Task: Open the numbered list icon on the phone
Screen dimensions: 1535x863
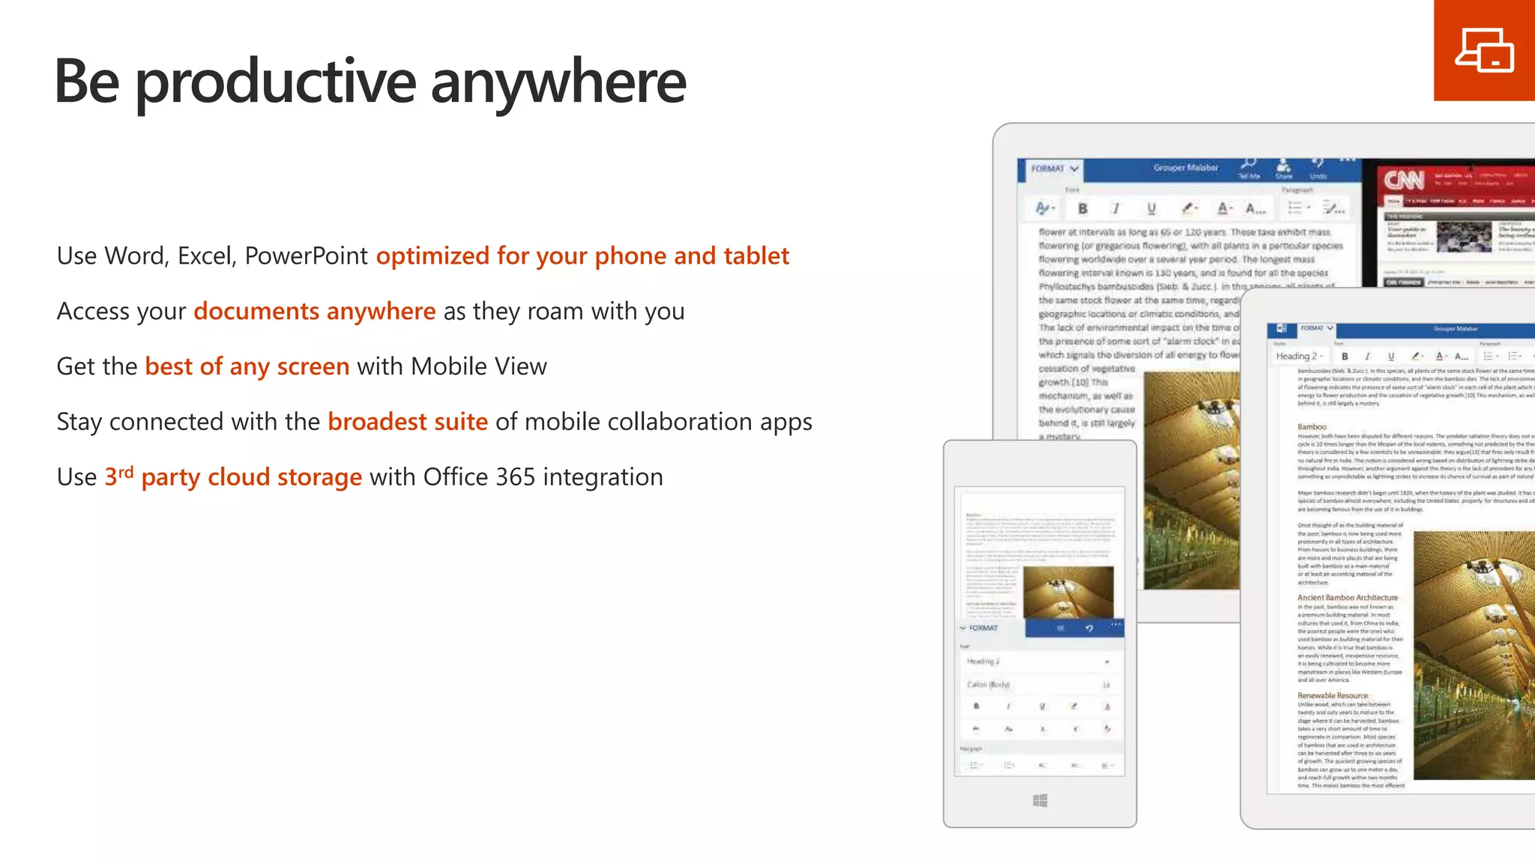Action: click(x=1009, y=765)
